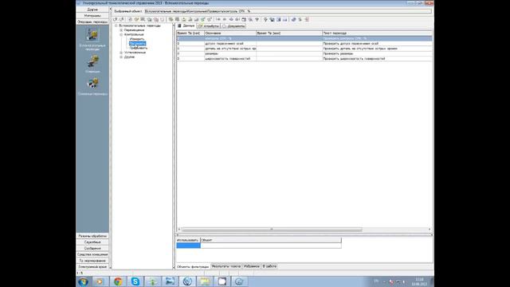The width and height of the screenshot is (510, 287).
Task: Open the Избранное tab
Action: (252, 266)
